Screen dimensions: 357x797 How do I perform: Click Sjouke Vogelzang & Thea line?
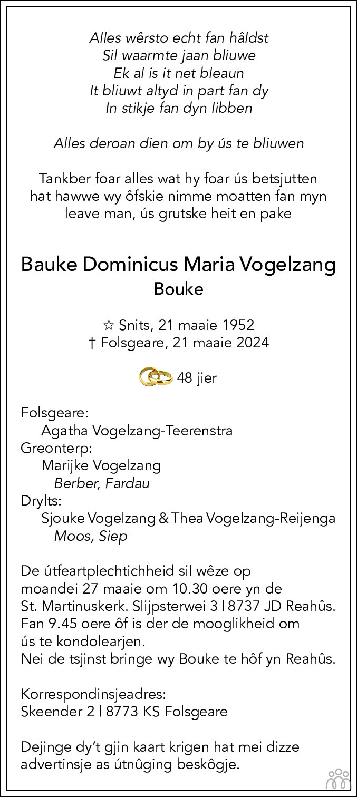pyautogui.click(x=188, y=519)
